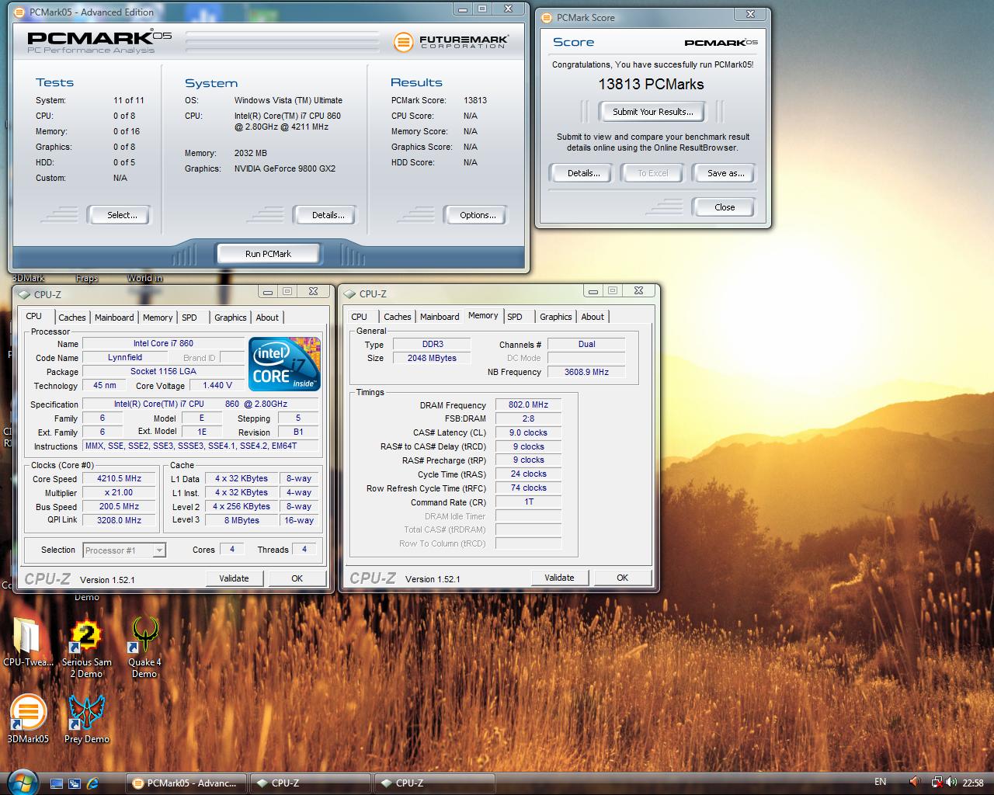Image resolution: width=994 pixels, height=795 pixels.
Task: Click CAS# Latency value 9.0 clocks
Action: coord(528,433)
